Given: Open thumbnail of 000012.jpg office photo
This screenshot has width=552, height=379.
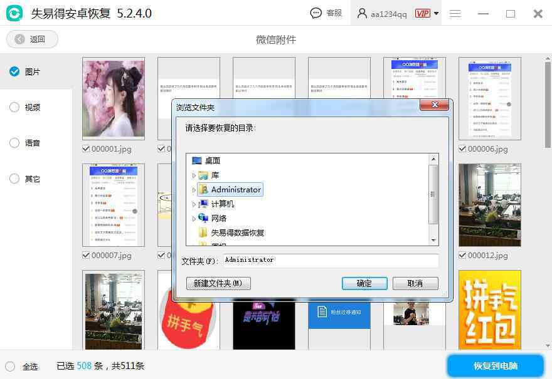Looking at the screenshot, I should click(490, 205).
